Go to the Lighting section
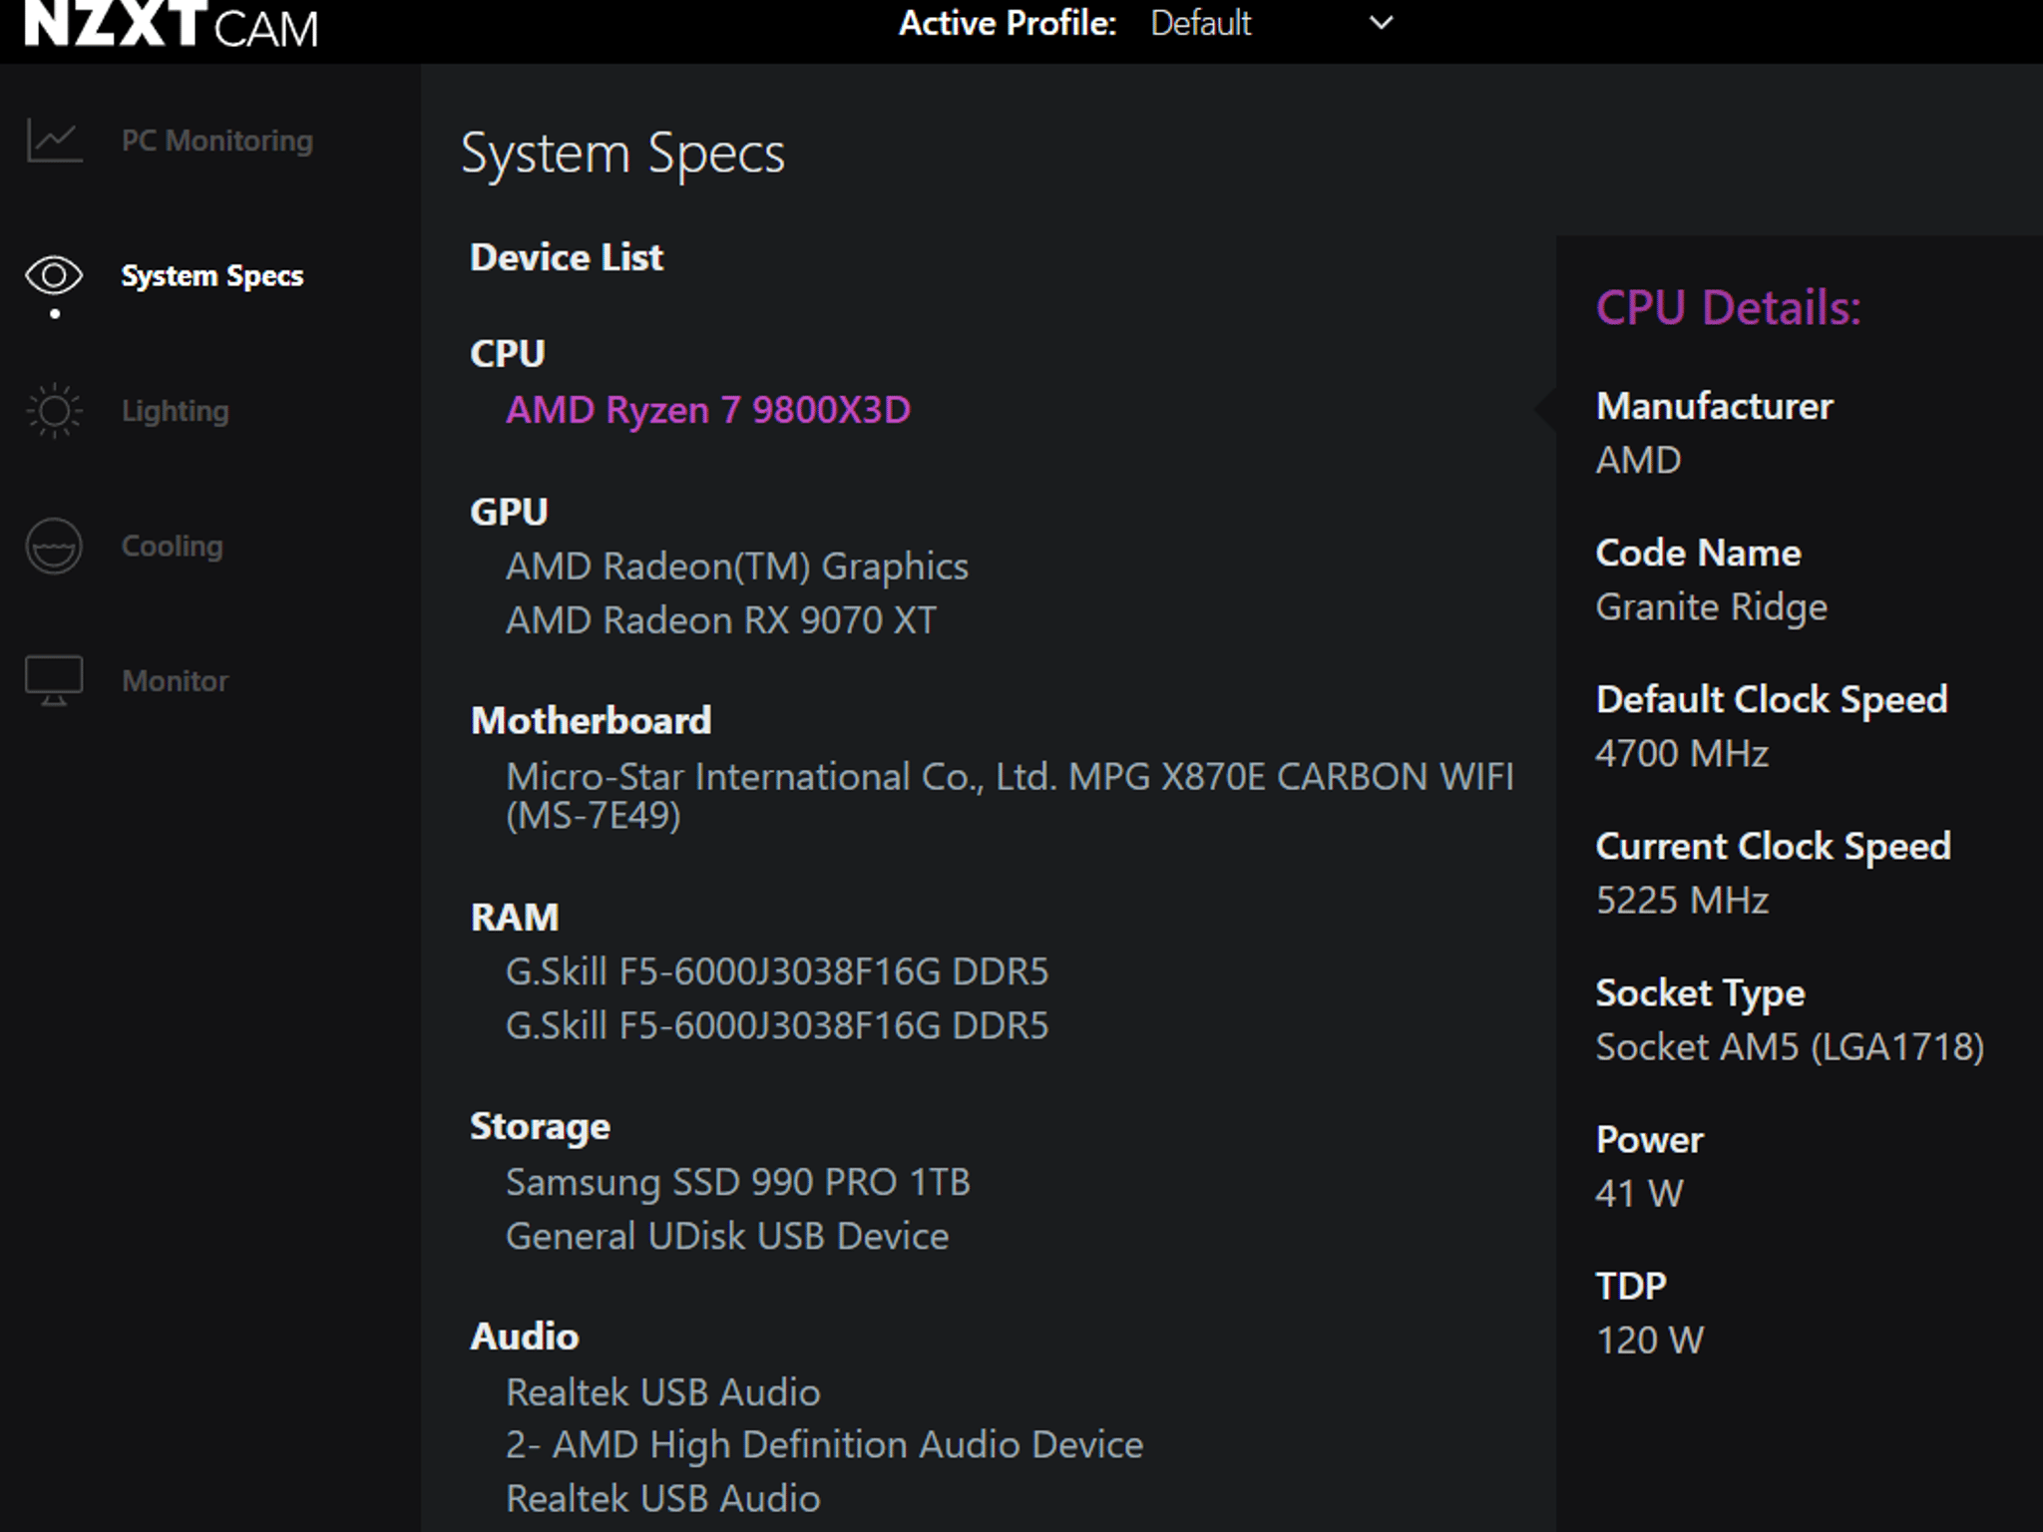2043x1532 pixels. [x=175, y=411]
